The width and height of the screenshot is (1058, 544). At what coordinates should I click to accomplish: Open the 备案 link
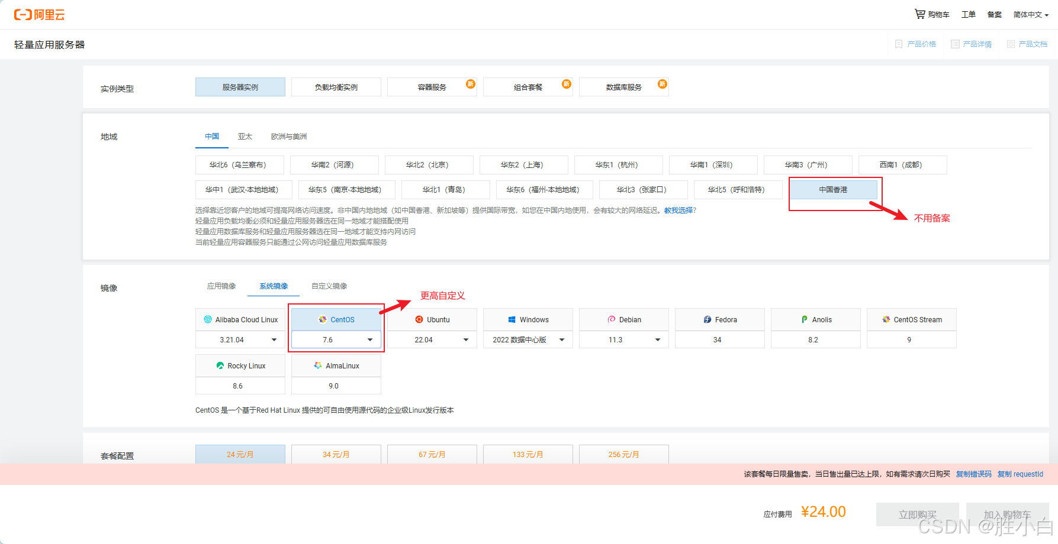pos(995,15)
